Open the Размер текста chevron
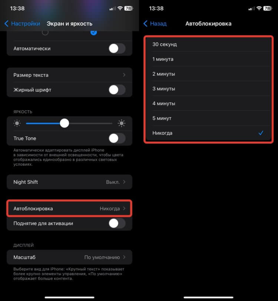278x301 pixels. (124, 75)
